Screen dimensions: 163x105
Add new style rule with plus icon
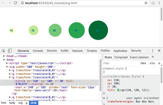(x=159, y=63)
